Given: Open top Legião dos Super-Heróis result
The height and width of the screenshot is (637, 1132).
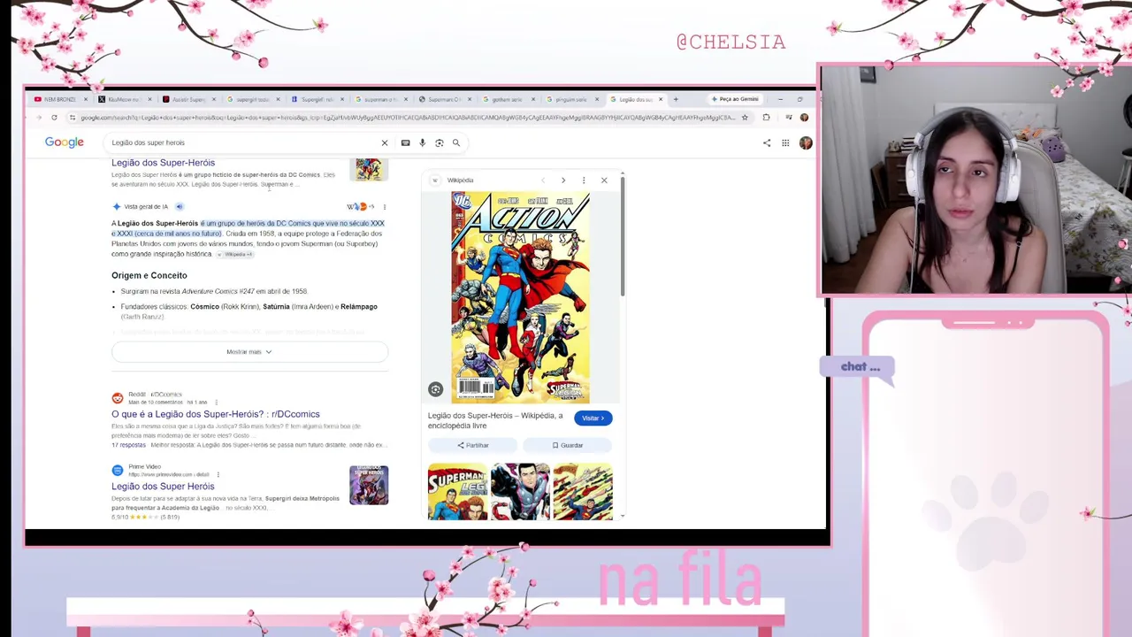Looking at the screenshot, I should tap(163, 163).
